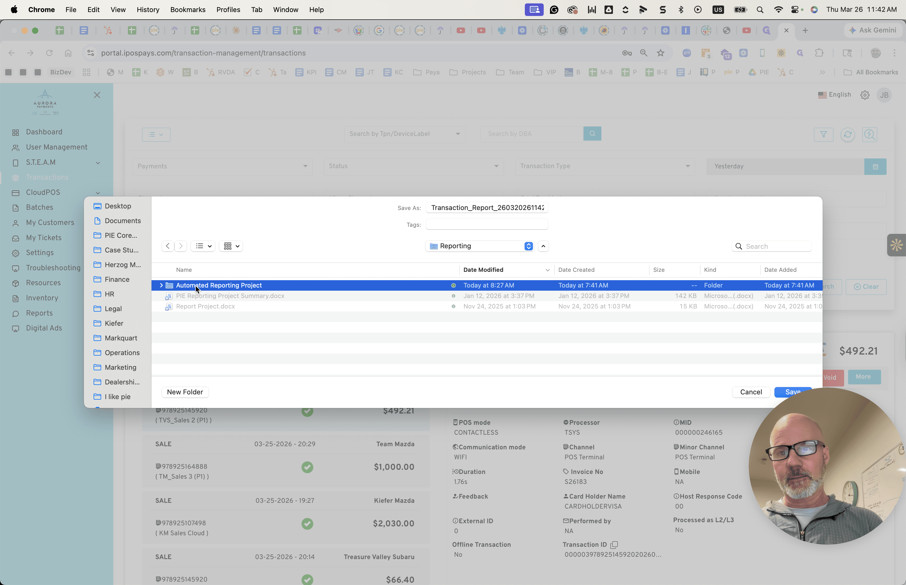Click Ask Gemini button in Chrome
This screenshot has height=585, width=906.
click(872, 30)
